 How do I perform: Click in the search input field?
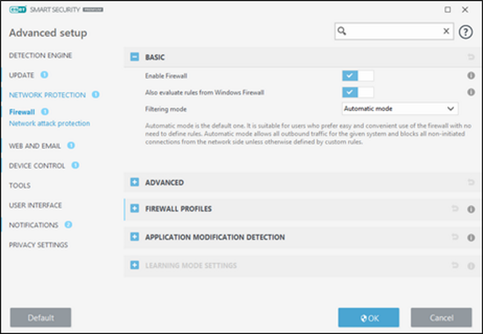click(x=394, y=32)
